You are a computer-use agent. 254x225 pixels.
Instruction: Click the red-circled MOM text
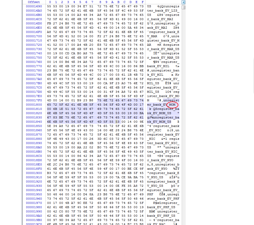[172, 105]
